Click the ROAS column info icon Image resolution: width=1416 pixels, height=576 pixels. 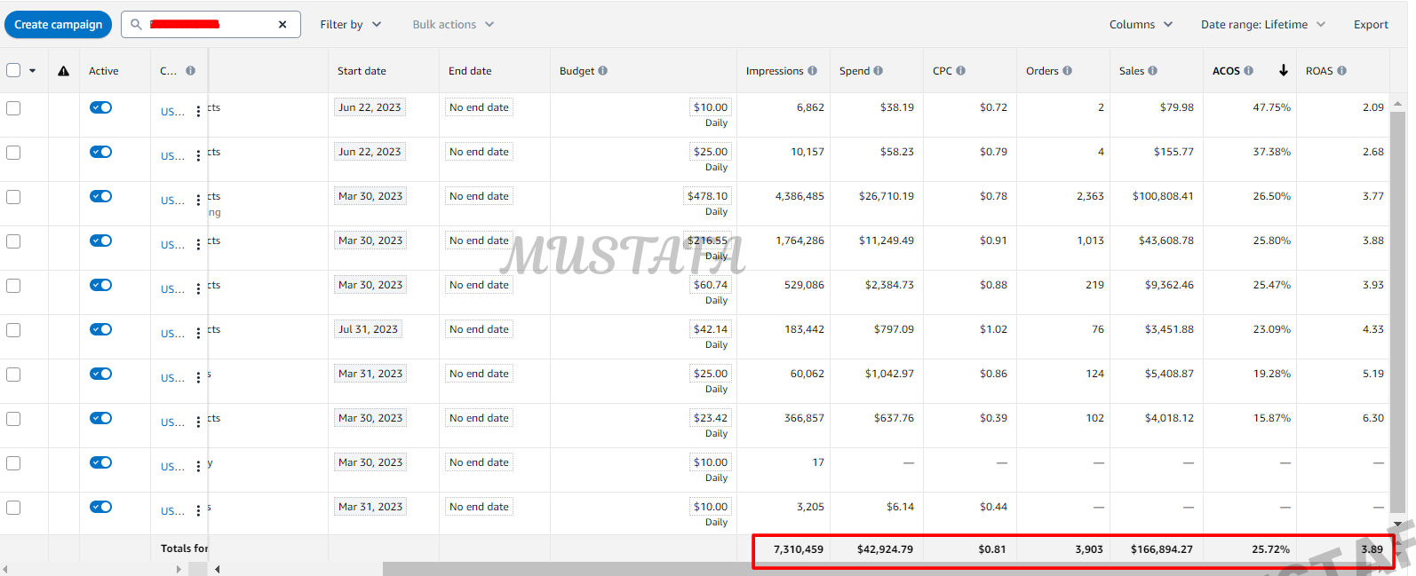coord(1341,71)
